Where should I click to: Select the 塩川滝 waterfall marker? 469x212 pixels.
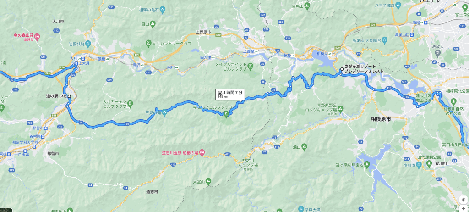[419, 165]
